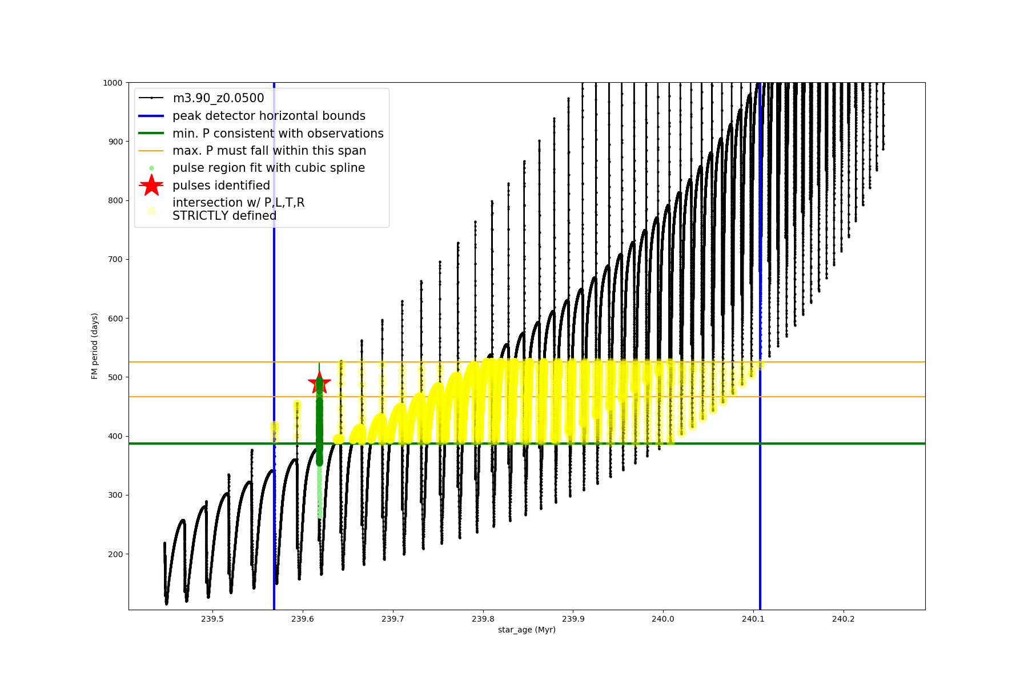This screenshot has height=685, width=1028.
Task: Click the blue line sample in the legend
Action: click(151, 116)
